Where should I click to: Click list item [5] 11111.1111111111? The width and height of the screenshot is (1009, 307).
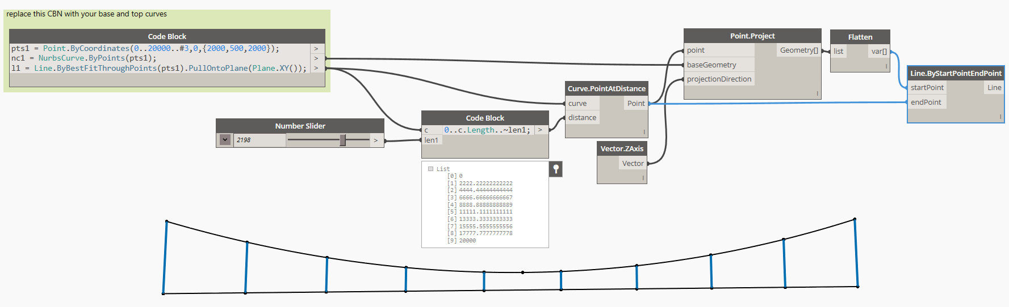(x=480, y=212)
